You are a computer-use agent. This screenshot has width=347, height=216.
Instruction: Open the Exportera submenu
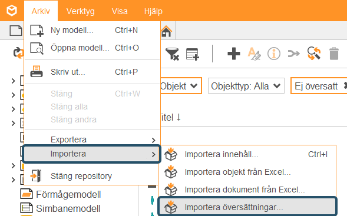click(92, 139)
